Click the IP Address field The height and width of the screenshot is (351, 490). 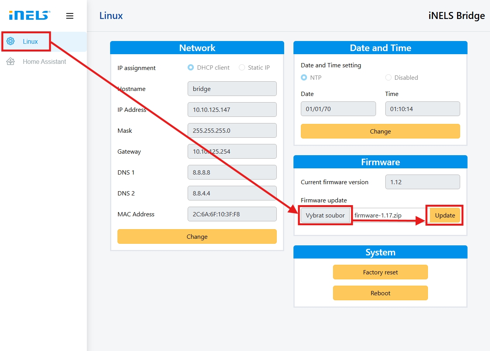tap(232, 110)
